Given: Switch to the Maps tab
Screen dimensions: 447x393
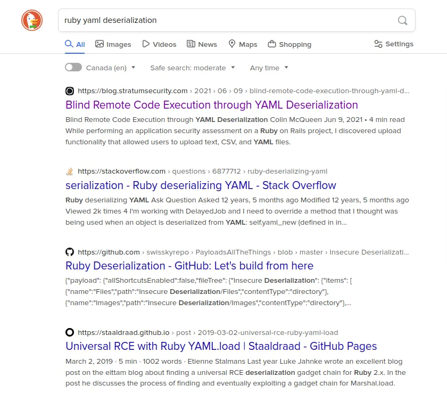Looking at the screenshot, I should click(x=243, y=44).
